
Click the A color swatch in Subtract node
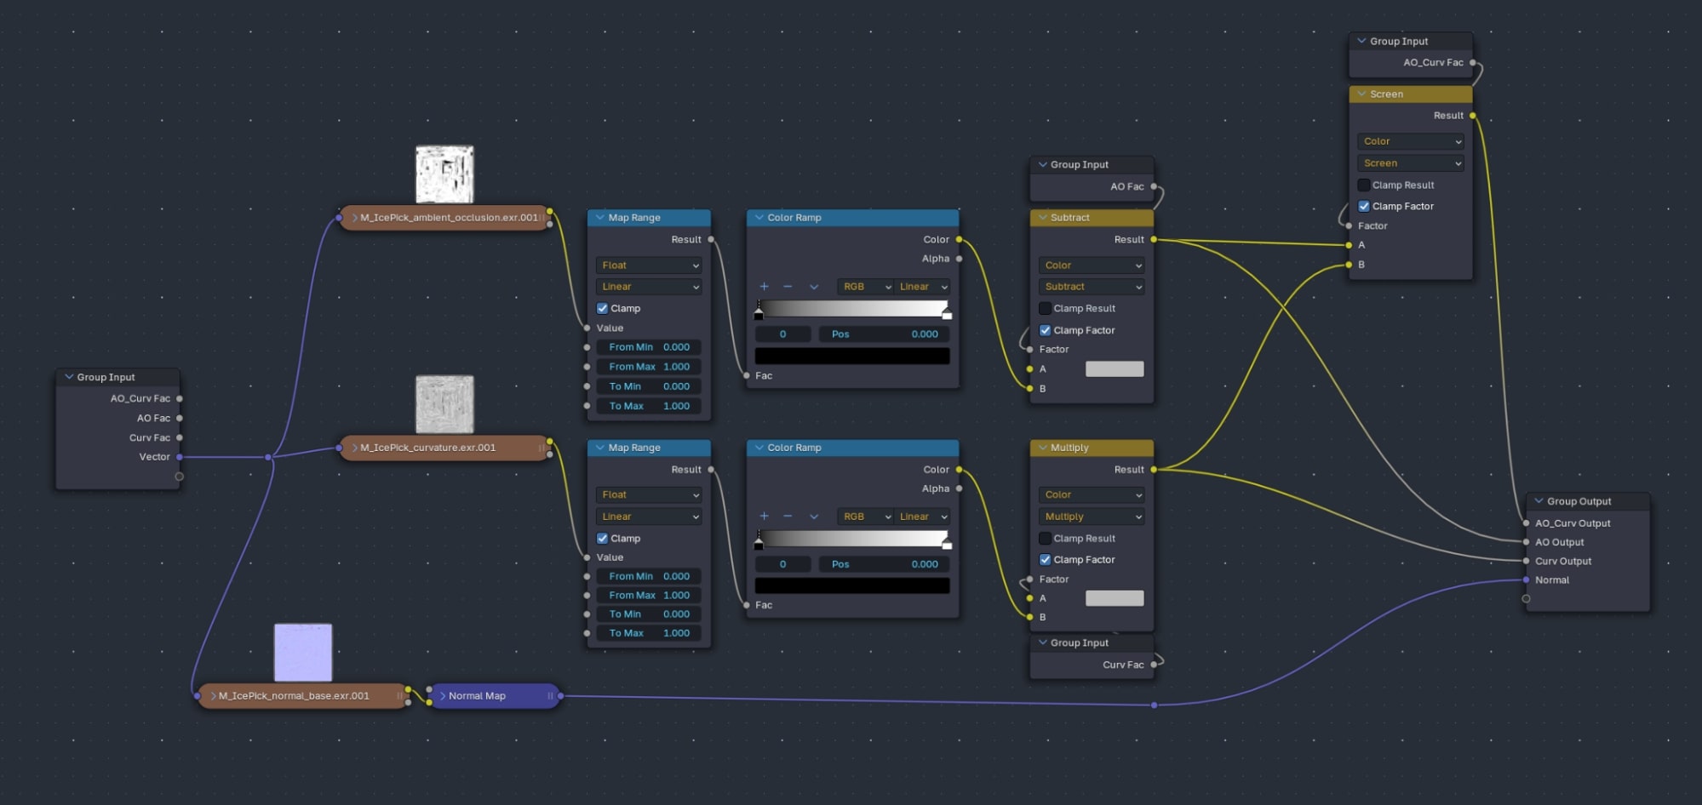click(1115, 369)
